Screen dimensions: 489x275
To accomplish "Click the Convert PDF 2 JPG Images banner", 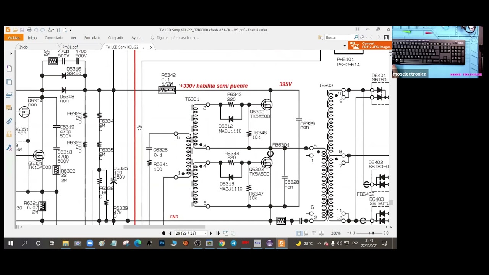I will (370, 45).
